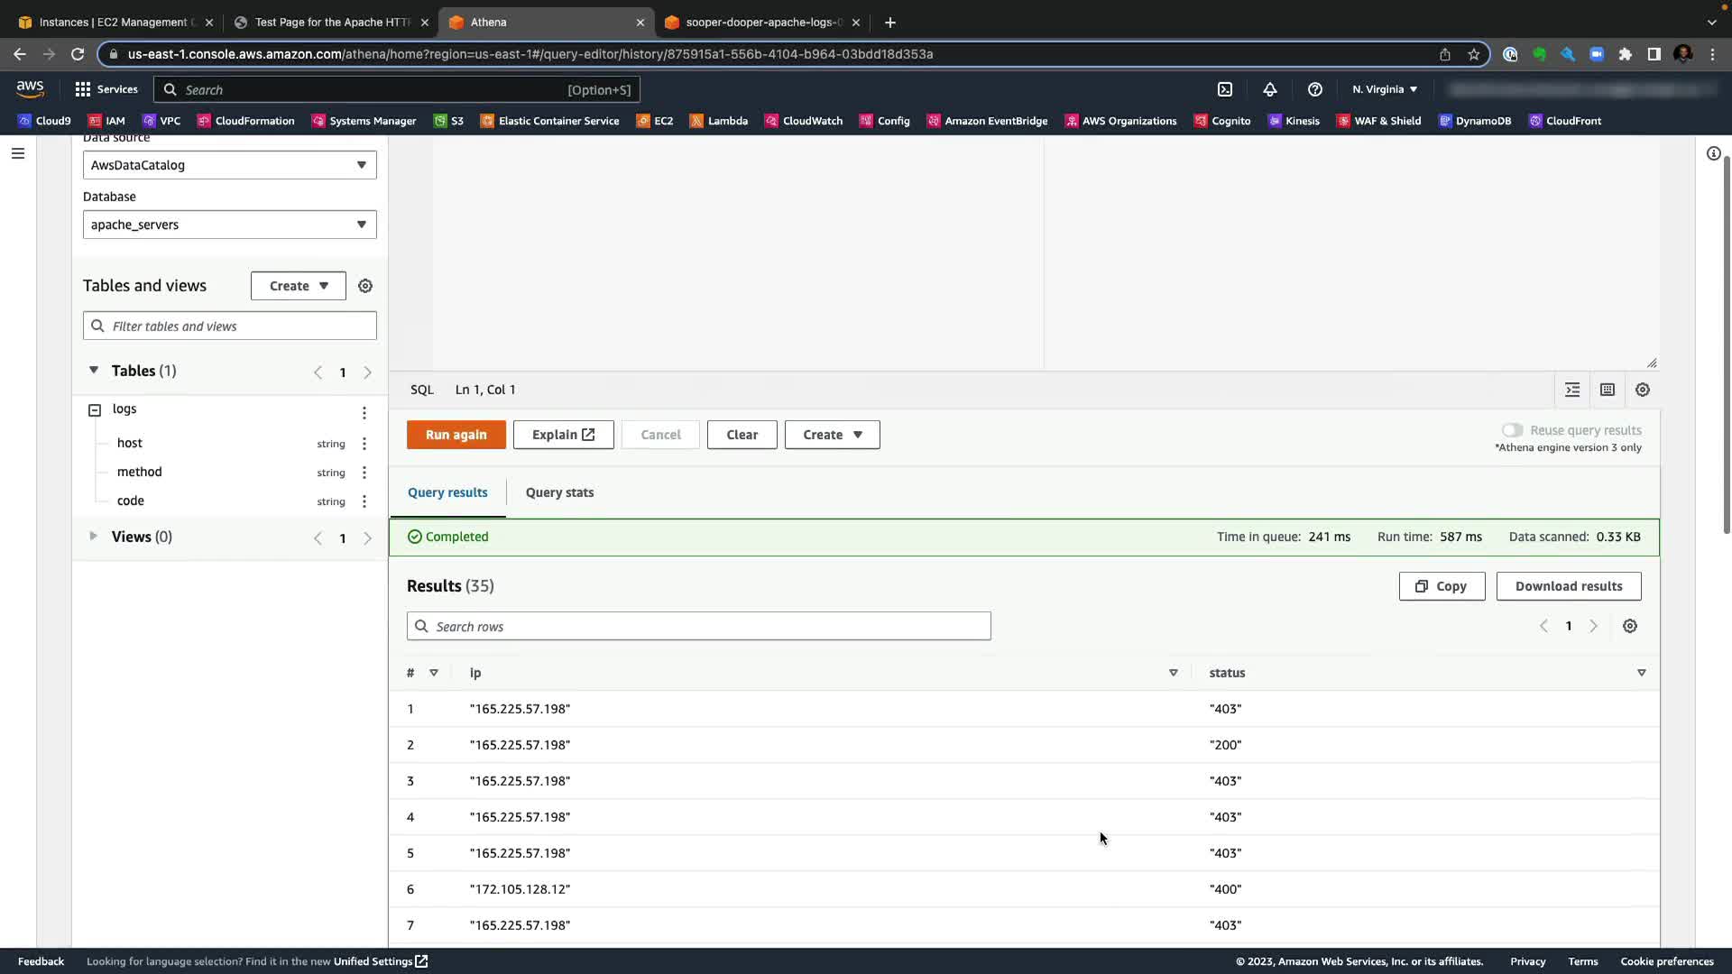Open the AWS CloudShell icon
Screen dimensions: 1732x974
pos(1225,89)
